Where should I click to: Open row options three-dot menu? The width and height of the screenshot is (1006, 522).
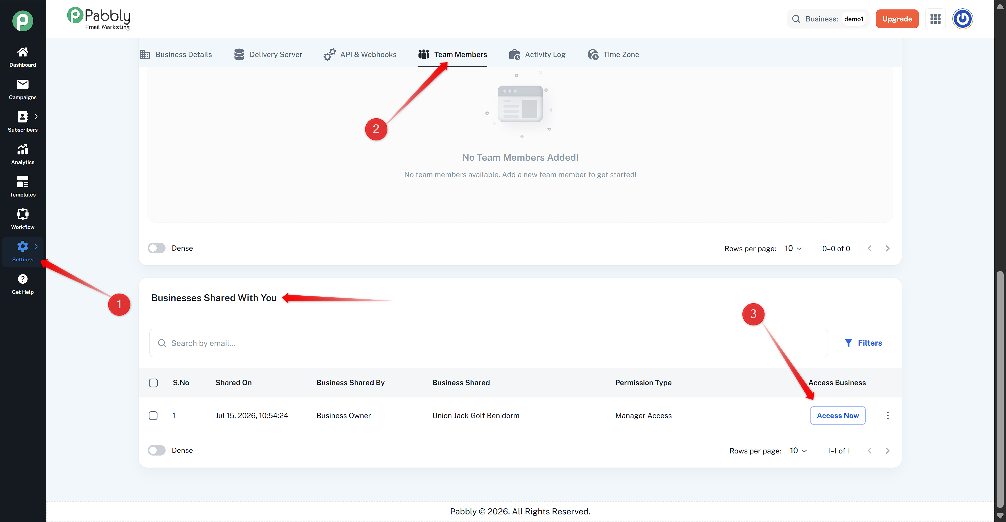click(888, 416)
